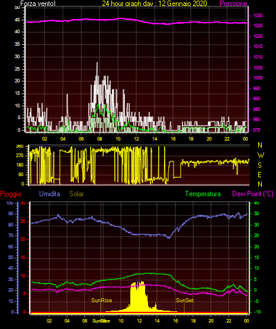Image resolution: width=276 pixels, height=329 pixels.
Task: Click wind speed axis value 45
Action: pos(17,20)
